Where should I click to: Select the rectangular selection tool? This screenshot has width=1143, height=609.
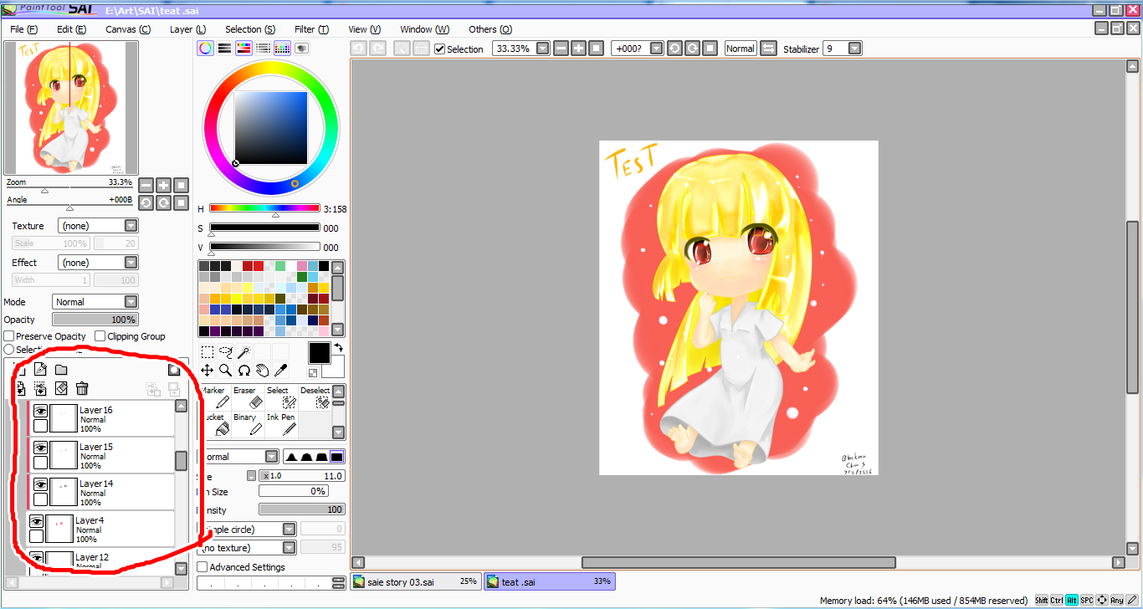pyautogui.click(x=208, y=352)
